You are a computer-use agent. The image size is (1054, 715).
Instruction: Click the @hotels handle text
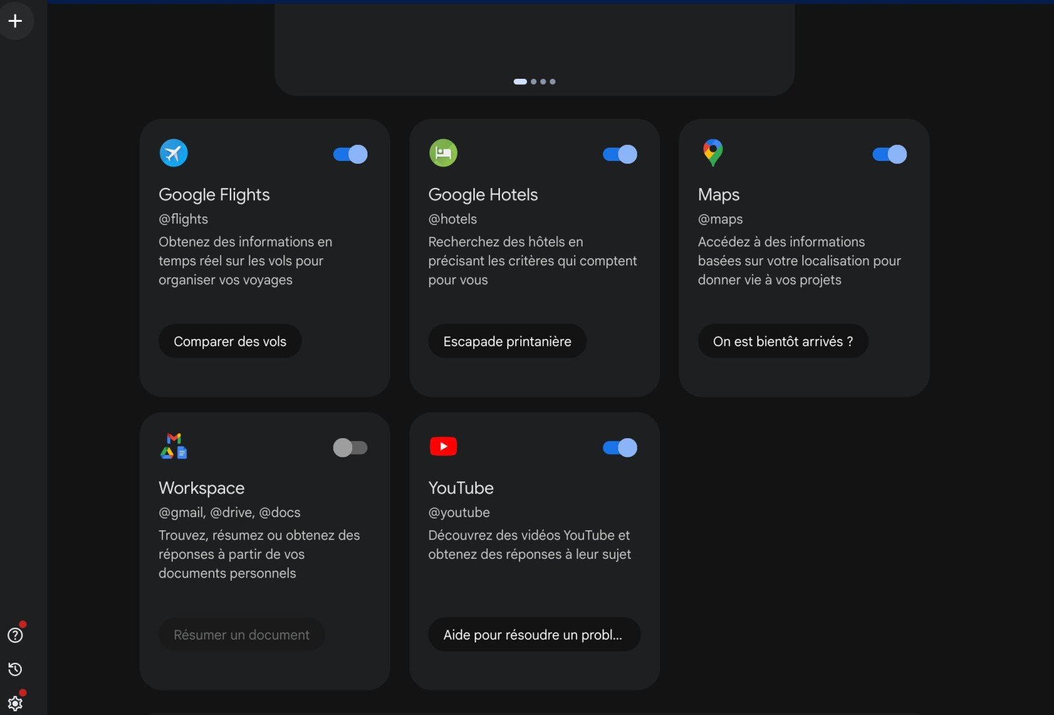[452, 219]
